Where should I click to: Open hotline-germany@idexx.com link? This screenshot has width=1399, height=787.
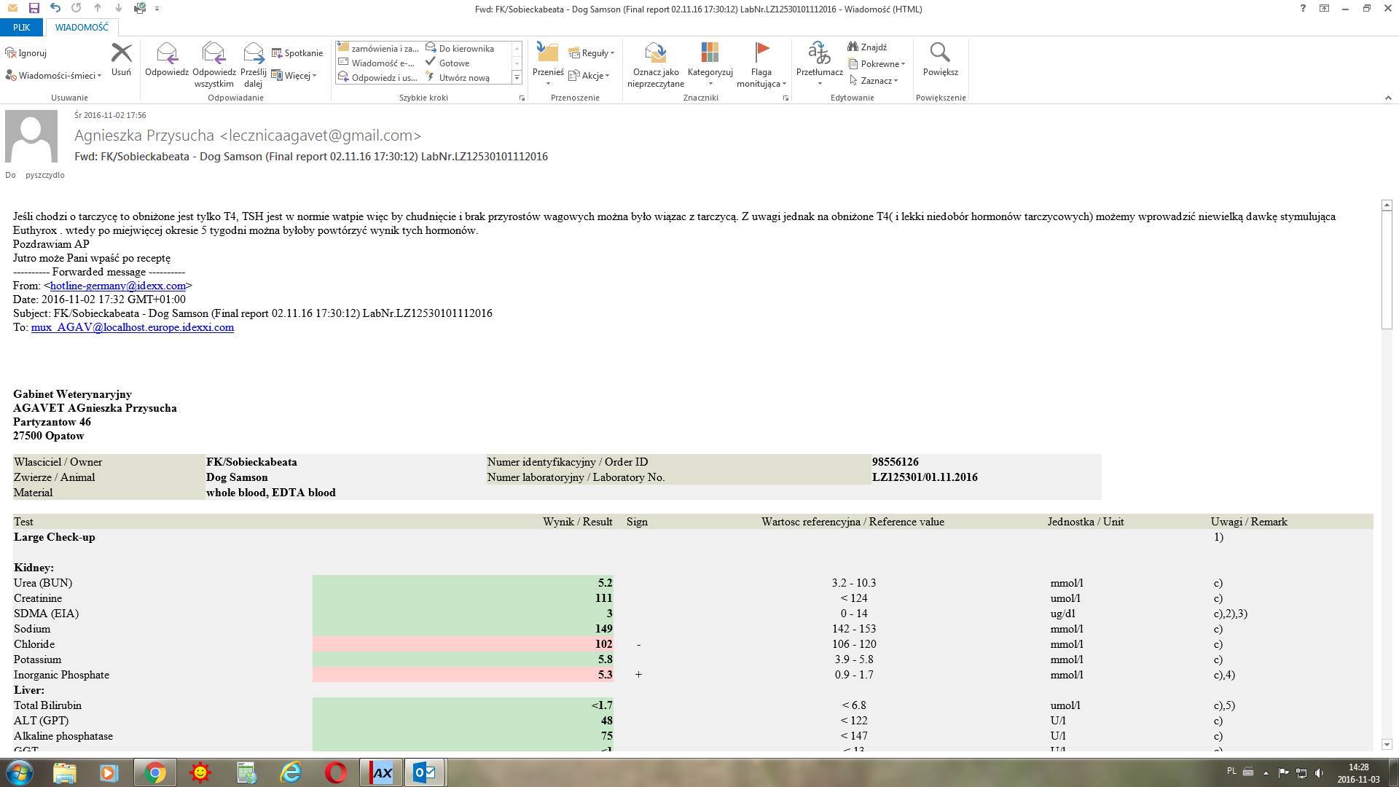click(x=117, y=286)
